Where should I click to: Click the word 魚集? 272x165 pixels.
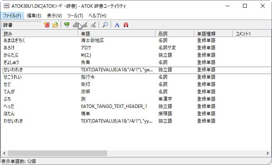click(x=86, y=62)
